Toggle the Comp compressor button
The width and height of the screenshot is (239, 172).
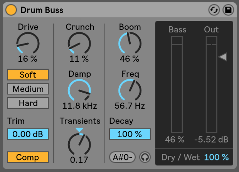(x=28, y=157)
